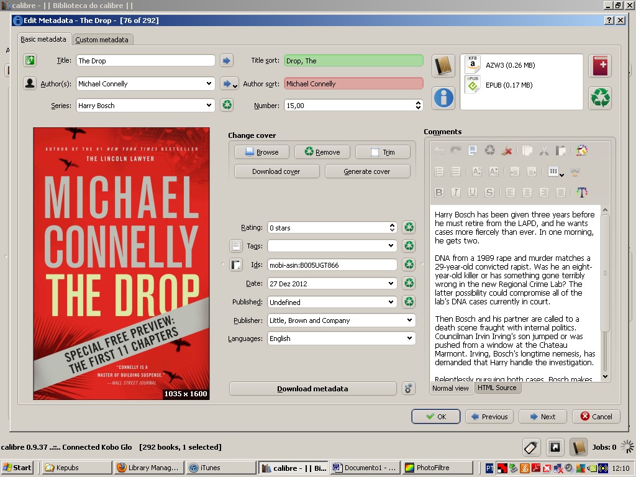Toggle bold formatting in Comments
The height and width of the screenshot is (477, 636).
click(x=439, y=193)
